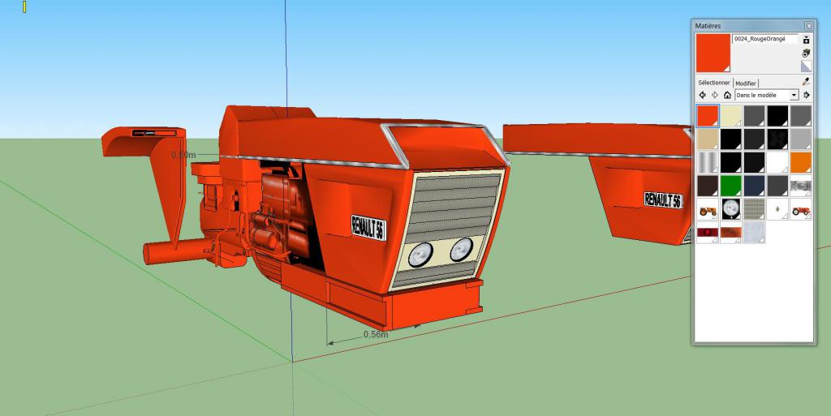This screenshot has width=831, height=416.
Task: Select the dark brown swatch
Action: 708,185
